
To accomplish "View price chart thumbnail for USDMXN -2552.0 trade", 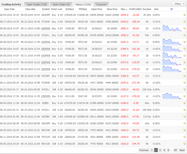I will click(x=172, y=28).
